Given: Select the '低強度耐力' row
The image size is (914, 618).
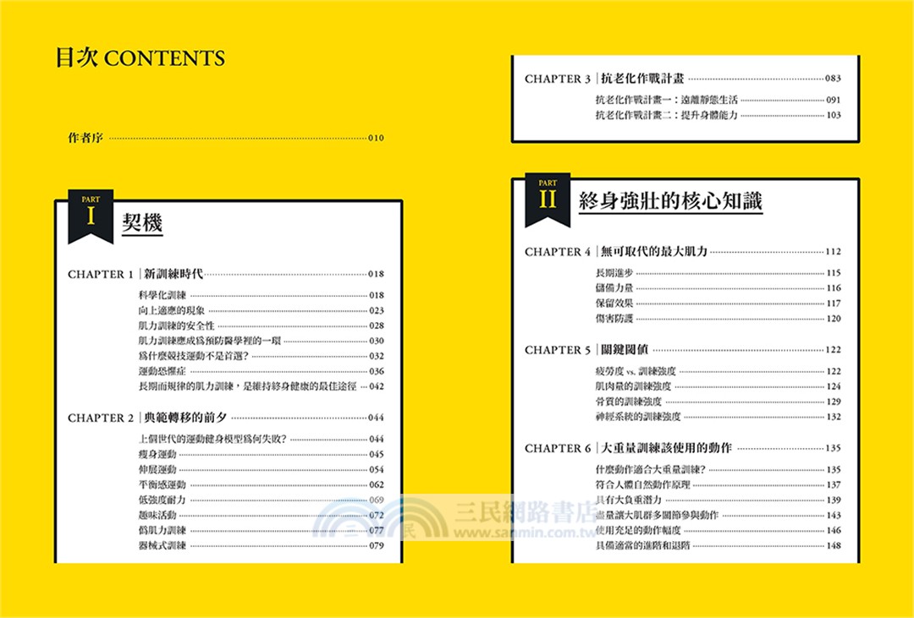Looking at the screenshot, I should 262,500.
